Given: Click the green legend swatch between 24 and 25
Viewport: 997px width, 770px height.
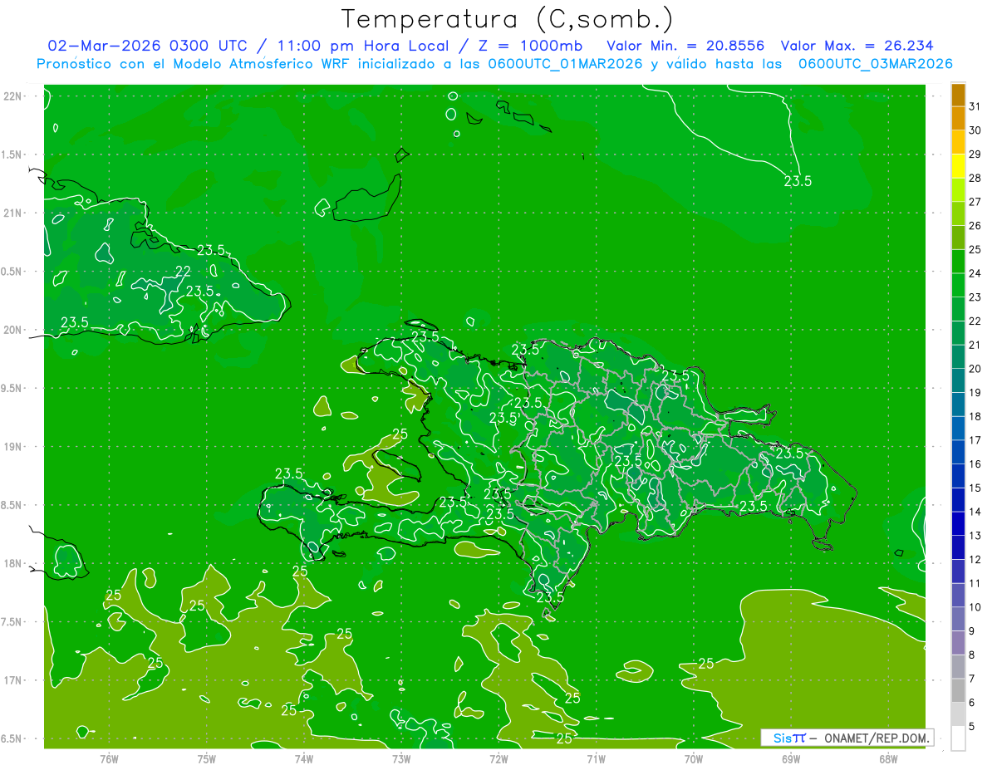Looking at the screenshot, I should click(958, 262).
